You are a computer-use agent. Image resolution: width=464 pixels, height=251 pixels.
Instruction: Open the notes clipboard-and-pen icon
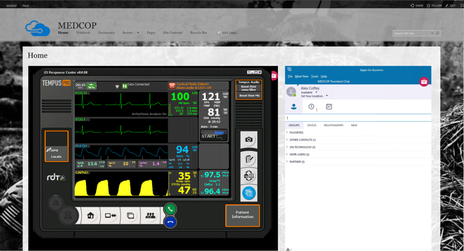click(249, 159)
